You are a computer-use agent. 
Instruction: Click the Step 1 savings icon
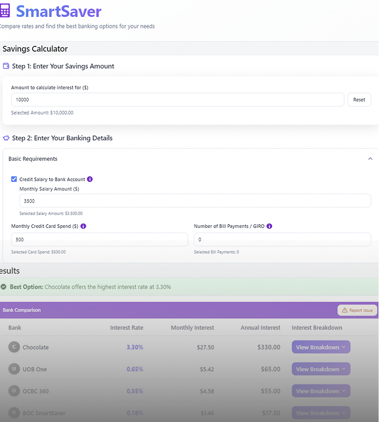pos(6,66)
